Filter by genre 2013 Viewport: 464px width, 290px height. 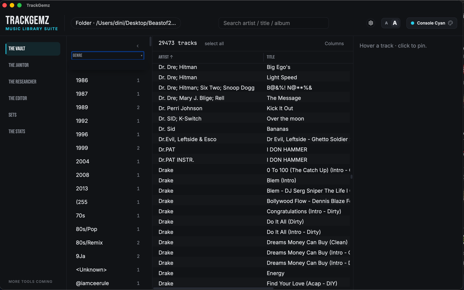[108, 188]
